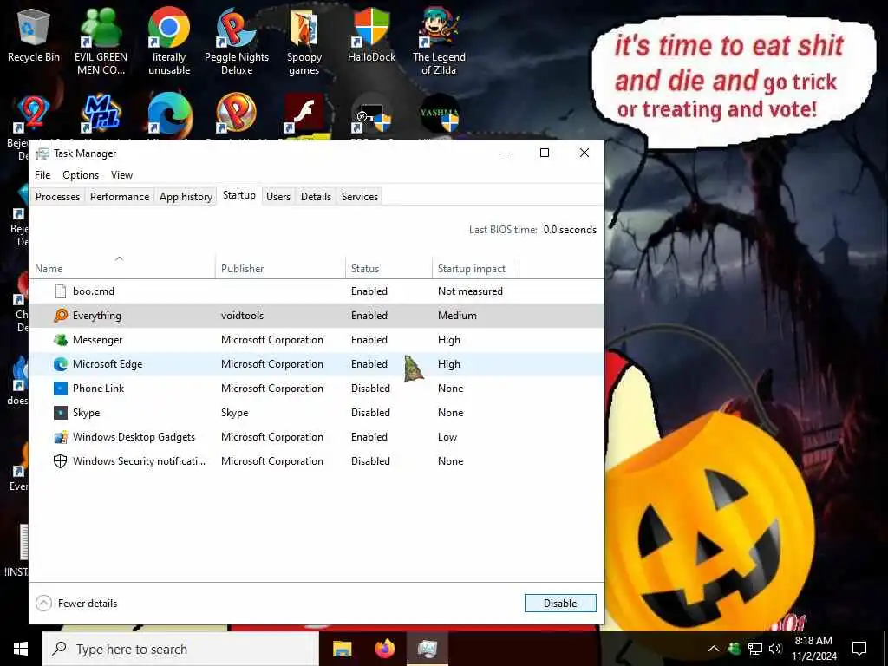The image size is (888, 666).
Task: Click the Phone Link row icon
Action: pyautogui.click(x=61, y=388)
